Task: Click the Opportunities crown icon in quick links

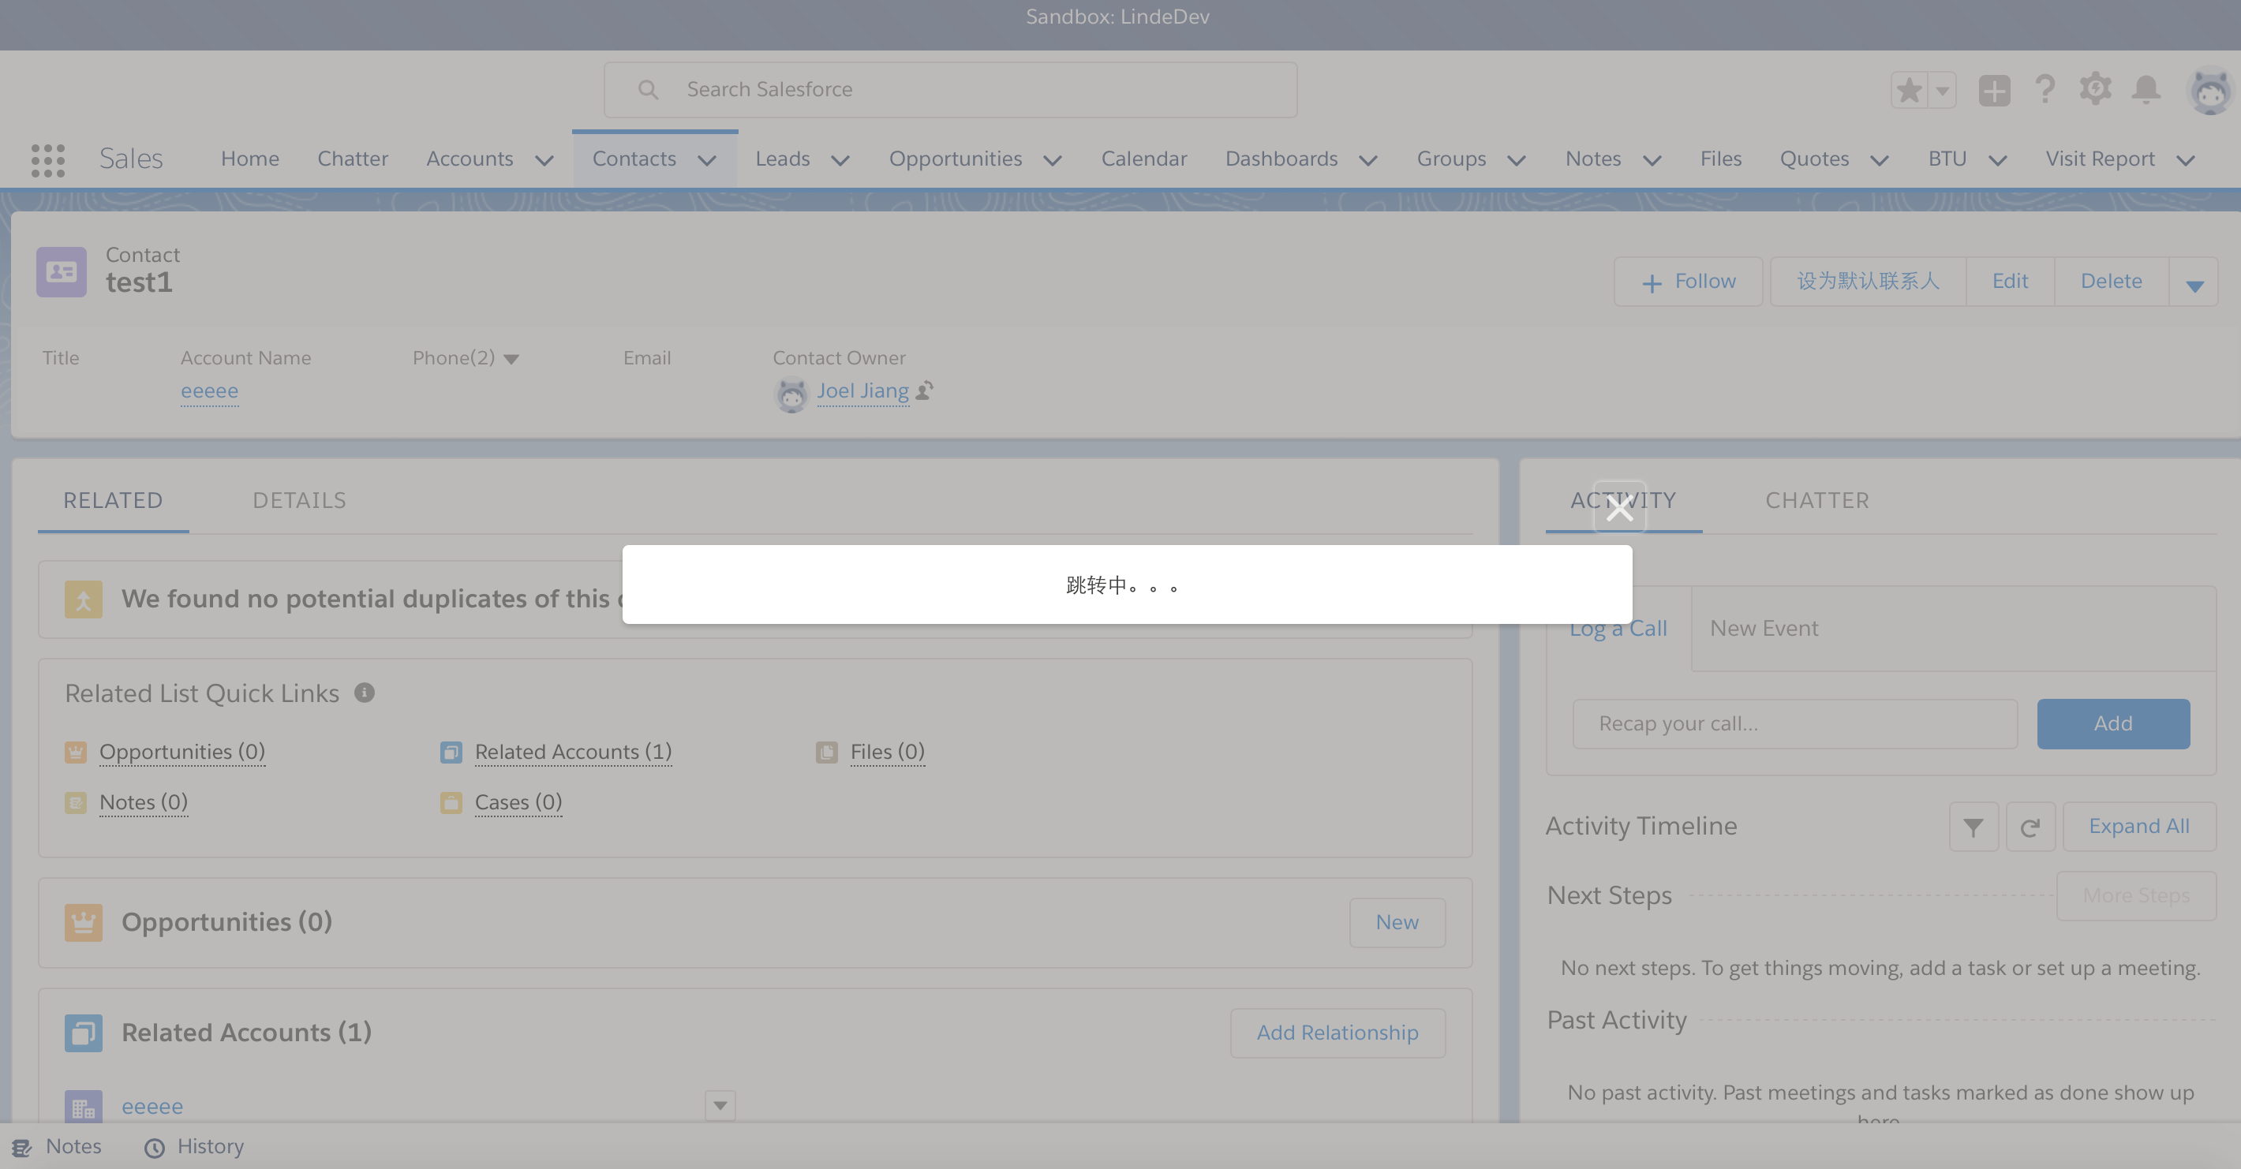Action: click(76, 752)
